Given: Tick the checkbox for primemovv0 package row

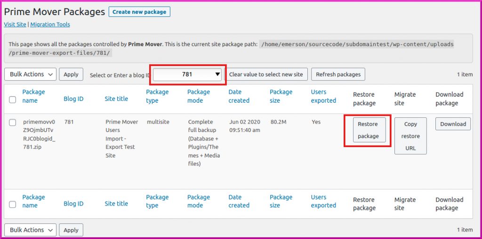Looking at the screenshot, I should 12,123.
